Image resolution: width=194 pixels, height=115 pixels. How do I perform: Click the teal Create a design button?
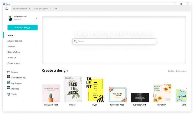(23, 28)
